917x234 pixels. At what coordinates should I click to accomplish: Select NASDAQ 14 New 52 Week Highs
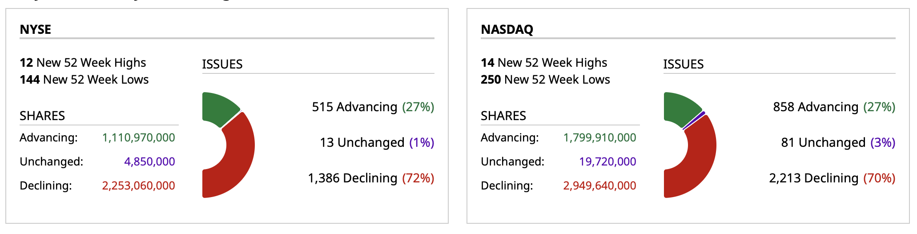[x=544, y=63]
